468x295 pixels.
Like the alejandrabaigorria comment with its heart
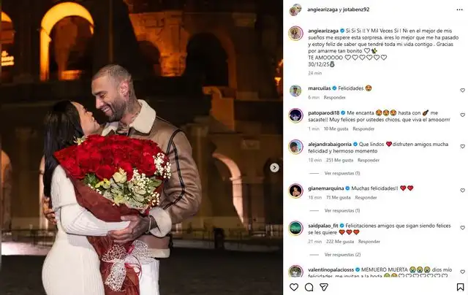tap(462, 146)
